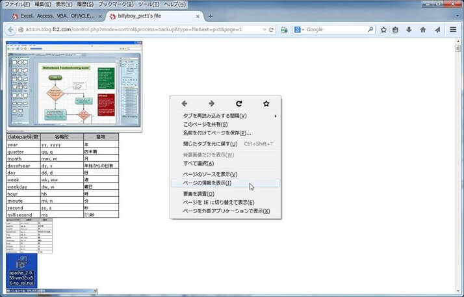Click the 'millisecond' table cell
This screenshot has width=464, height=297.
[23, 214]
